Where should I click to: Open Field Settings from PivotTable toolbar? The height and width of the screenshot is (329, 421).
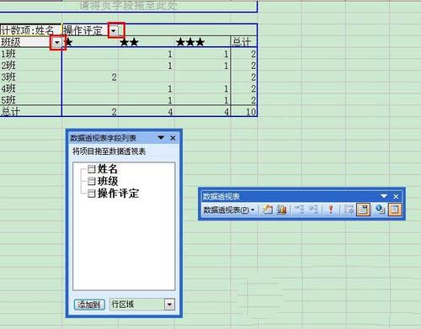click(380, 210)
